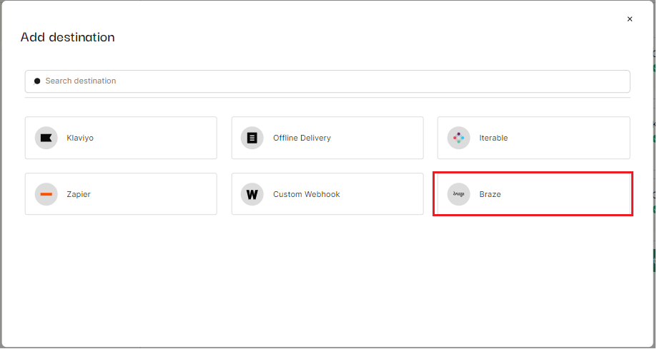Screen dimensions: 657x349
Task: Focus the Search destination field
Action: point(327,81)
